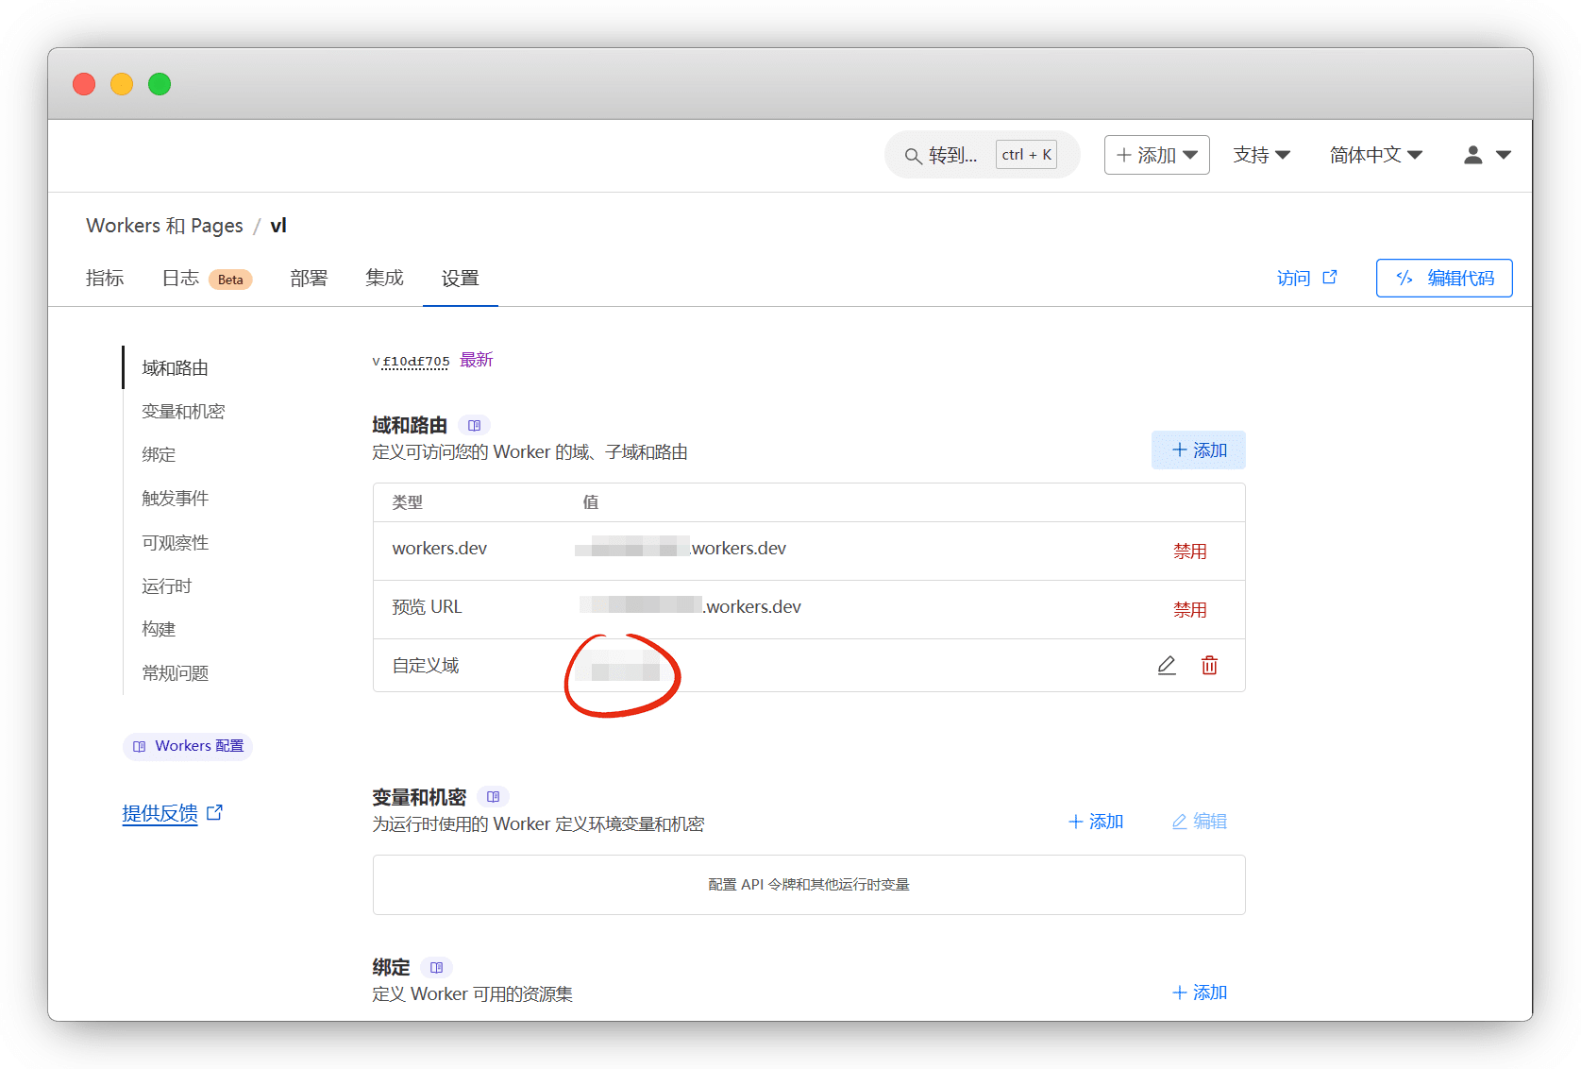Open docs icon beside 变量和机密 heading
The height and width of the screenshot is (1069, 1581).
pyautogui.click(x=493, y=797)
